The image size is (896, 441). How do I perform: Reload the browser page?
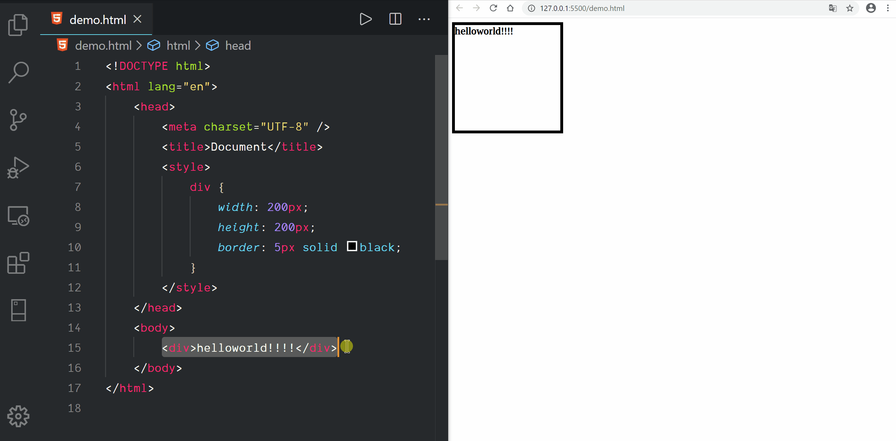(493, 8)
